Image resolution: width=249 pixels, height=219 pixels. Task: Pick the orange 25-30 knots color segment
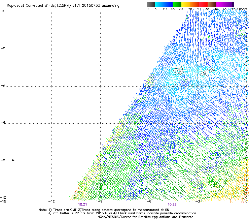[194, 4]
